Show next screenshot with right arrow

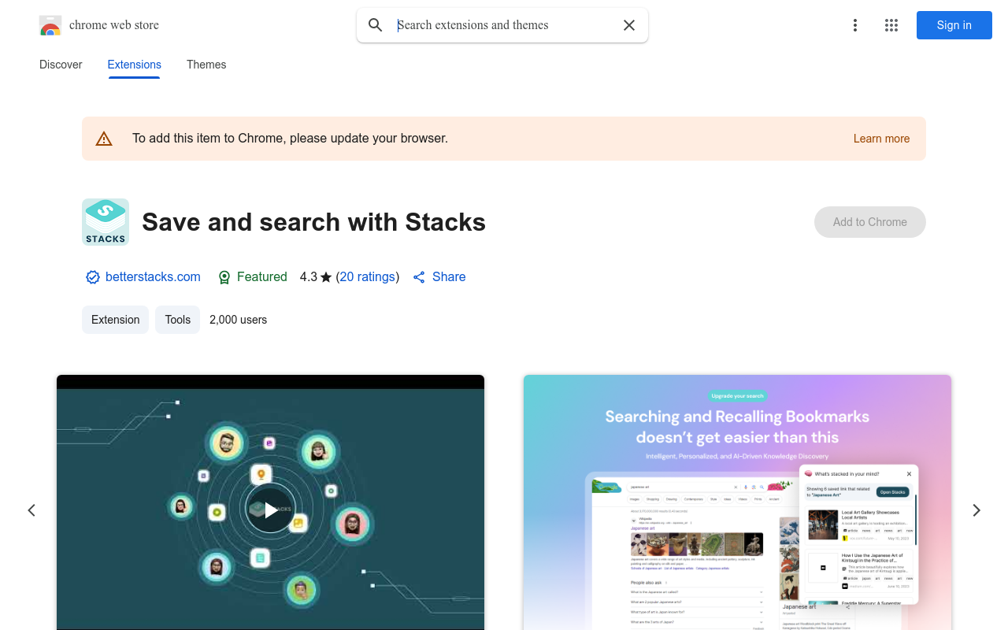pos(976,510)
